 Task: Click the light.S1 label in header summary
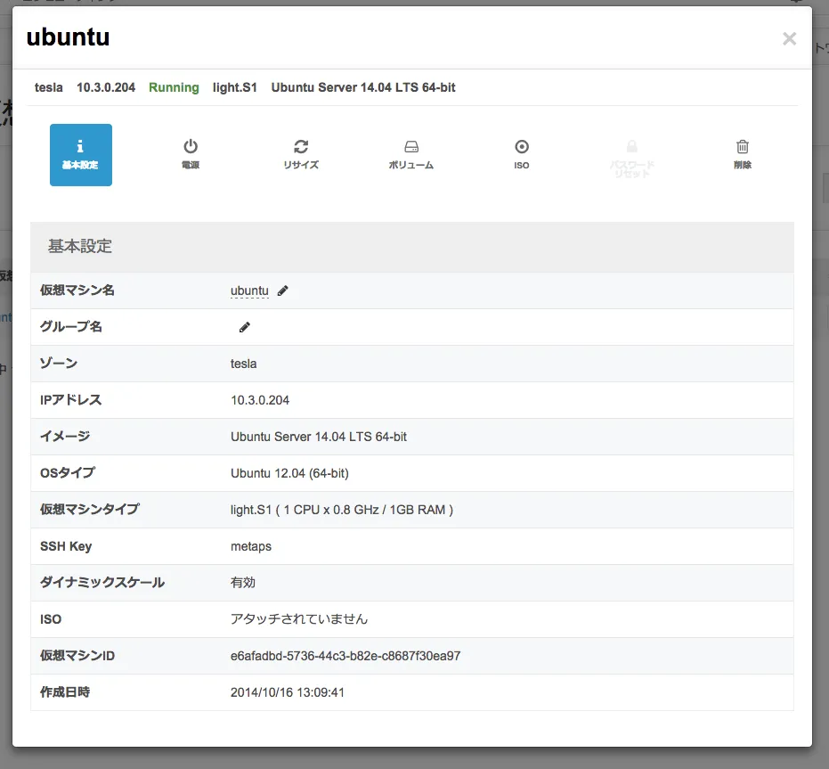pyautogui.click(x=235, y=87)
